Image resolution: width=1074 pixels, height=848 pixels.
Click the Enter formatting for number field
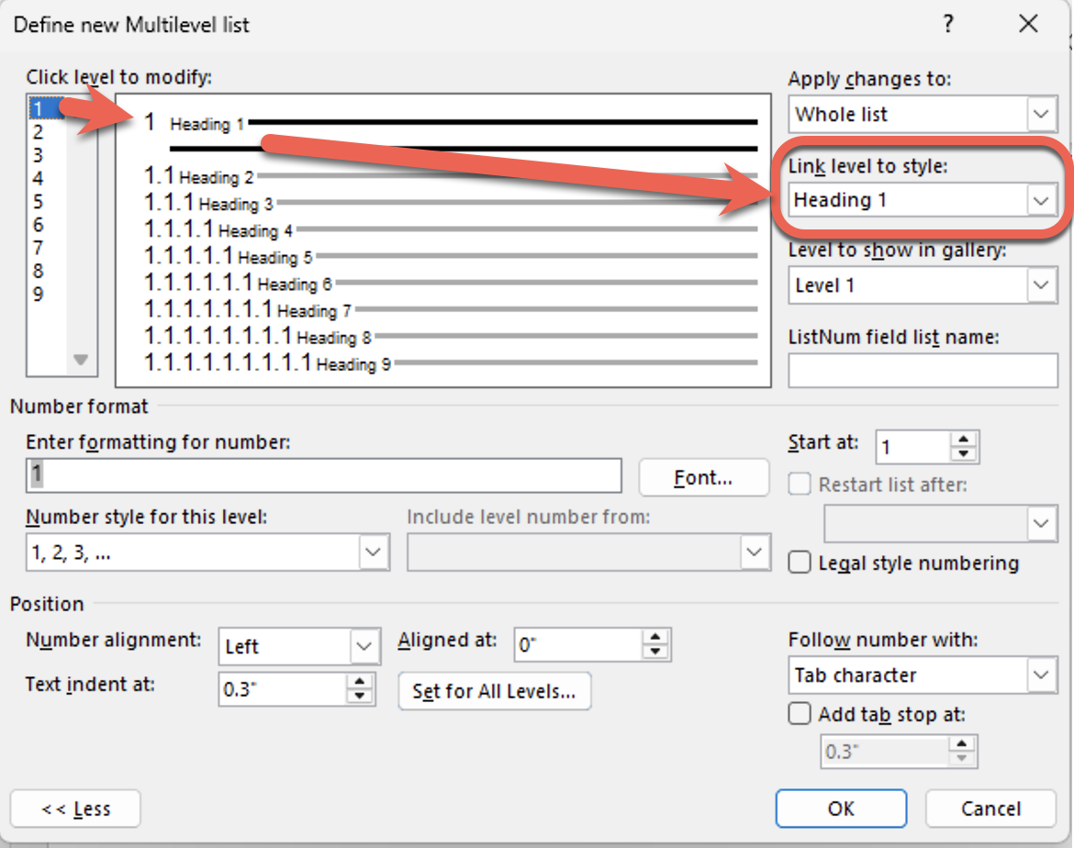[324, 474]
